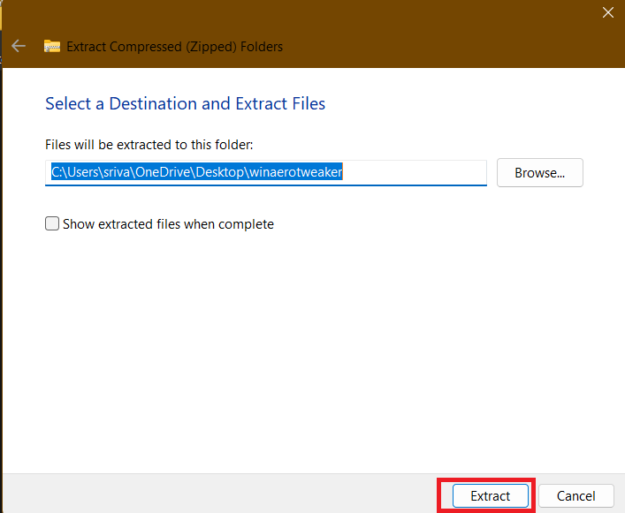Click empty gray footer left of Extract
The image size is (625, 513).
(221, 495)
